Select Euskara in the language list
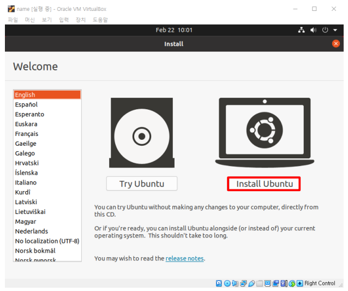Image resolution: width=348 pixels, height=291 pixels. click(47, 124)
